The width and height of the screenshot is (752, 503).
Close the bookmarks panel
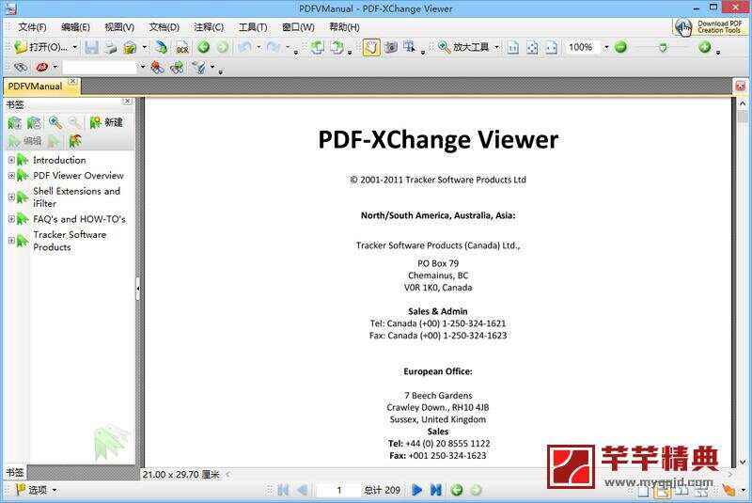(127, 102)
